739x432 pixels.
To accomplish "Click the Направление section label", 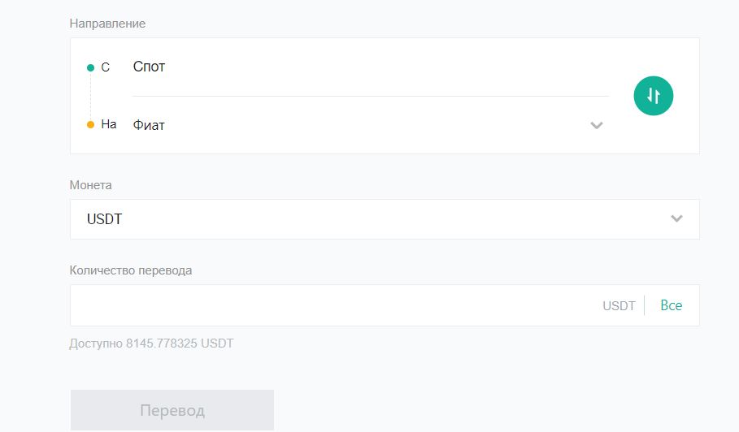I will [x=107, y=24].
